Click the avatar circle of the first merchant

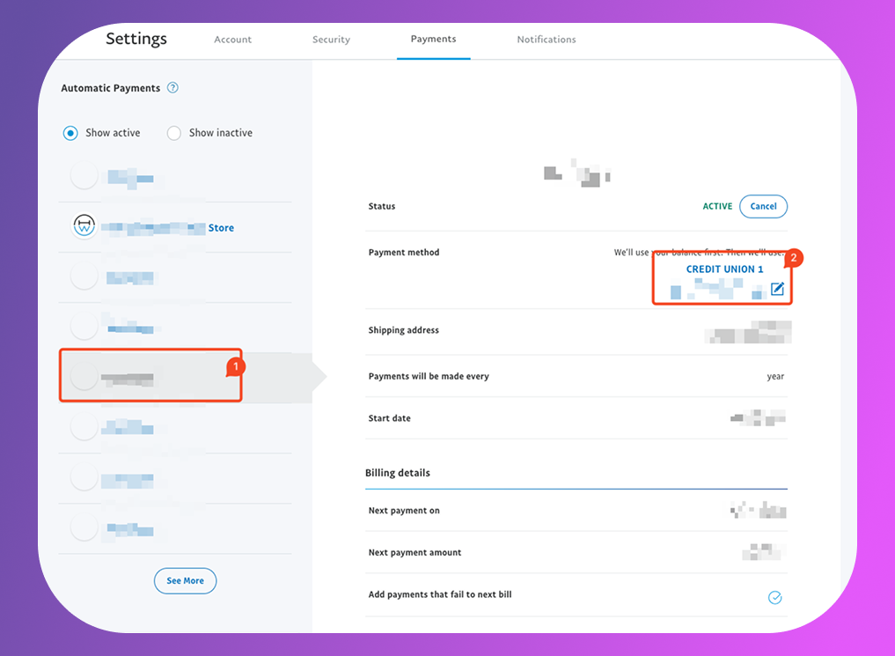click(84, 176)
